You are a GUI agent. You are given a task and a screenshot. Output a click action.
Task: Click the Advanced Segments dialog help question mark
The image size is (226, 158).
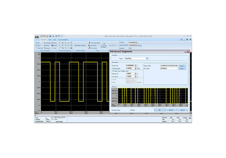[186, 51]
